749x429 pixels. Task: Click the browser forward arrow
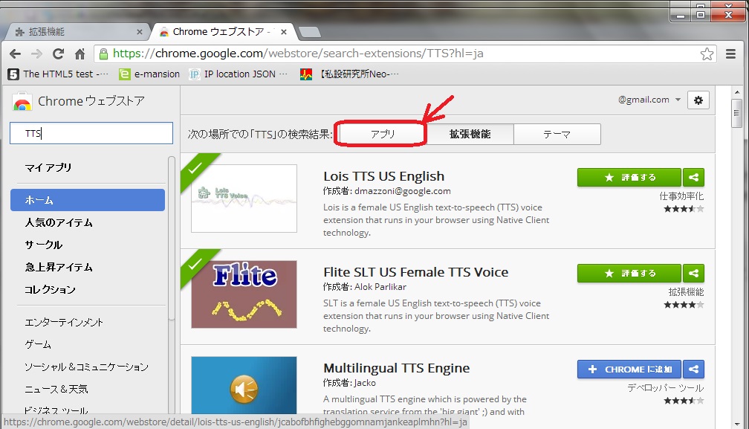pyautogui.click(x=37, y=54)
